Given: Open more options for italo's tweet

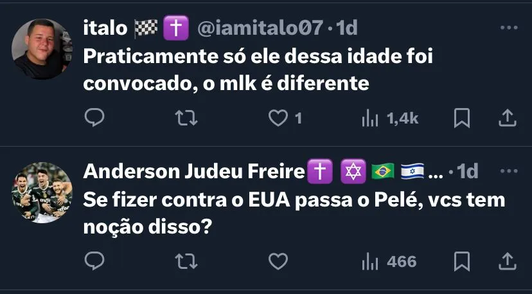Looking at the screenshot, I should pyautogui.click(x=508, y=28).
